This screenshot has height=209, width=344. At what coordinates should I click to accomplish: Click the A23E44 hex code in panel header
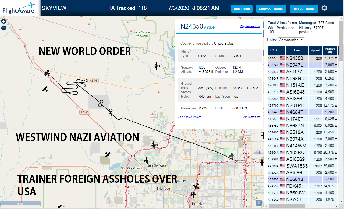pyautogui.click(x=210, y=27)
